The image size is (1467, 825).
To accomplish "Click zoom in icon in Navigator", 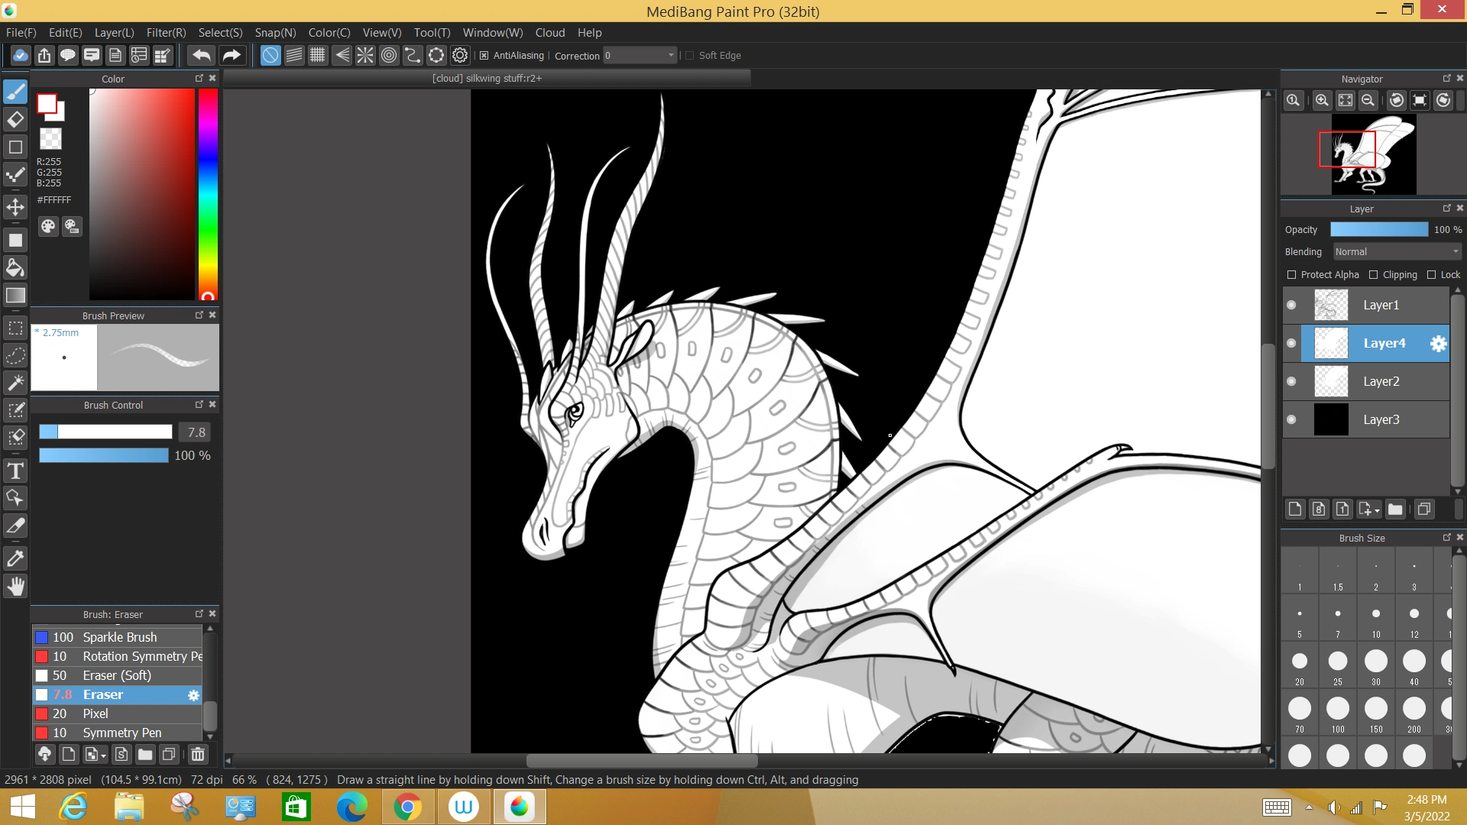I will point(1321,100).
